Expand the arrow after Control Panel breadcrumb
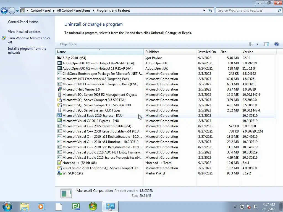Image resolution: width=283 pixels, height=212 pixels. click(x=54, y=10)
